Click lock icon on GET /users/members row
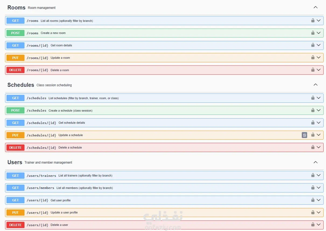This screenshot has height=231, width=326. (x=313, y=187)
